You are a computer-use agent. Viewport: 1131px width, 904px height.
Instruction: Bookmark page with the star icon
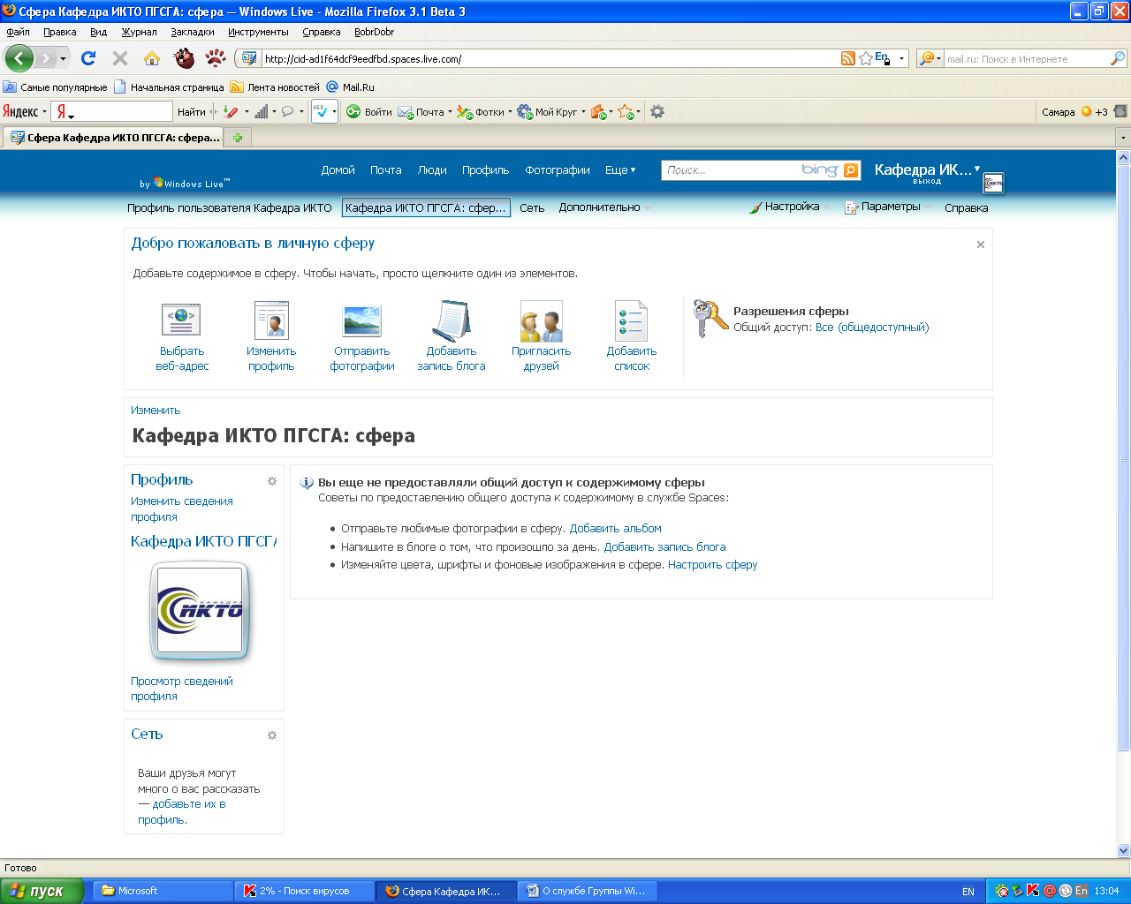pos(866,58)
